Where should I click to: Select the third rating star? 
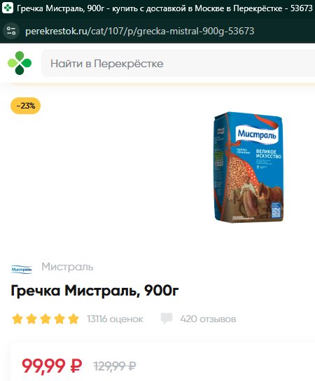pyautogui.click(x=45, y=319)
